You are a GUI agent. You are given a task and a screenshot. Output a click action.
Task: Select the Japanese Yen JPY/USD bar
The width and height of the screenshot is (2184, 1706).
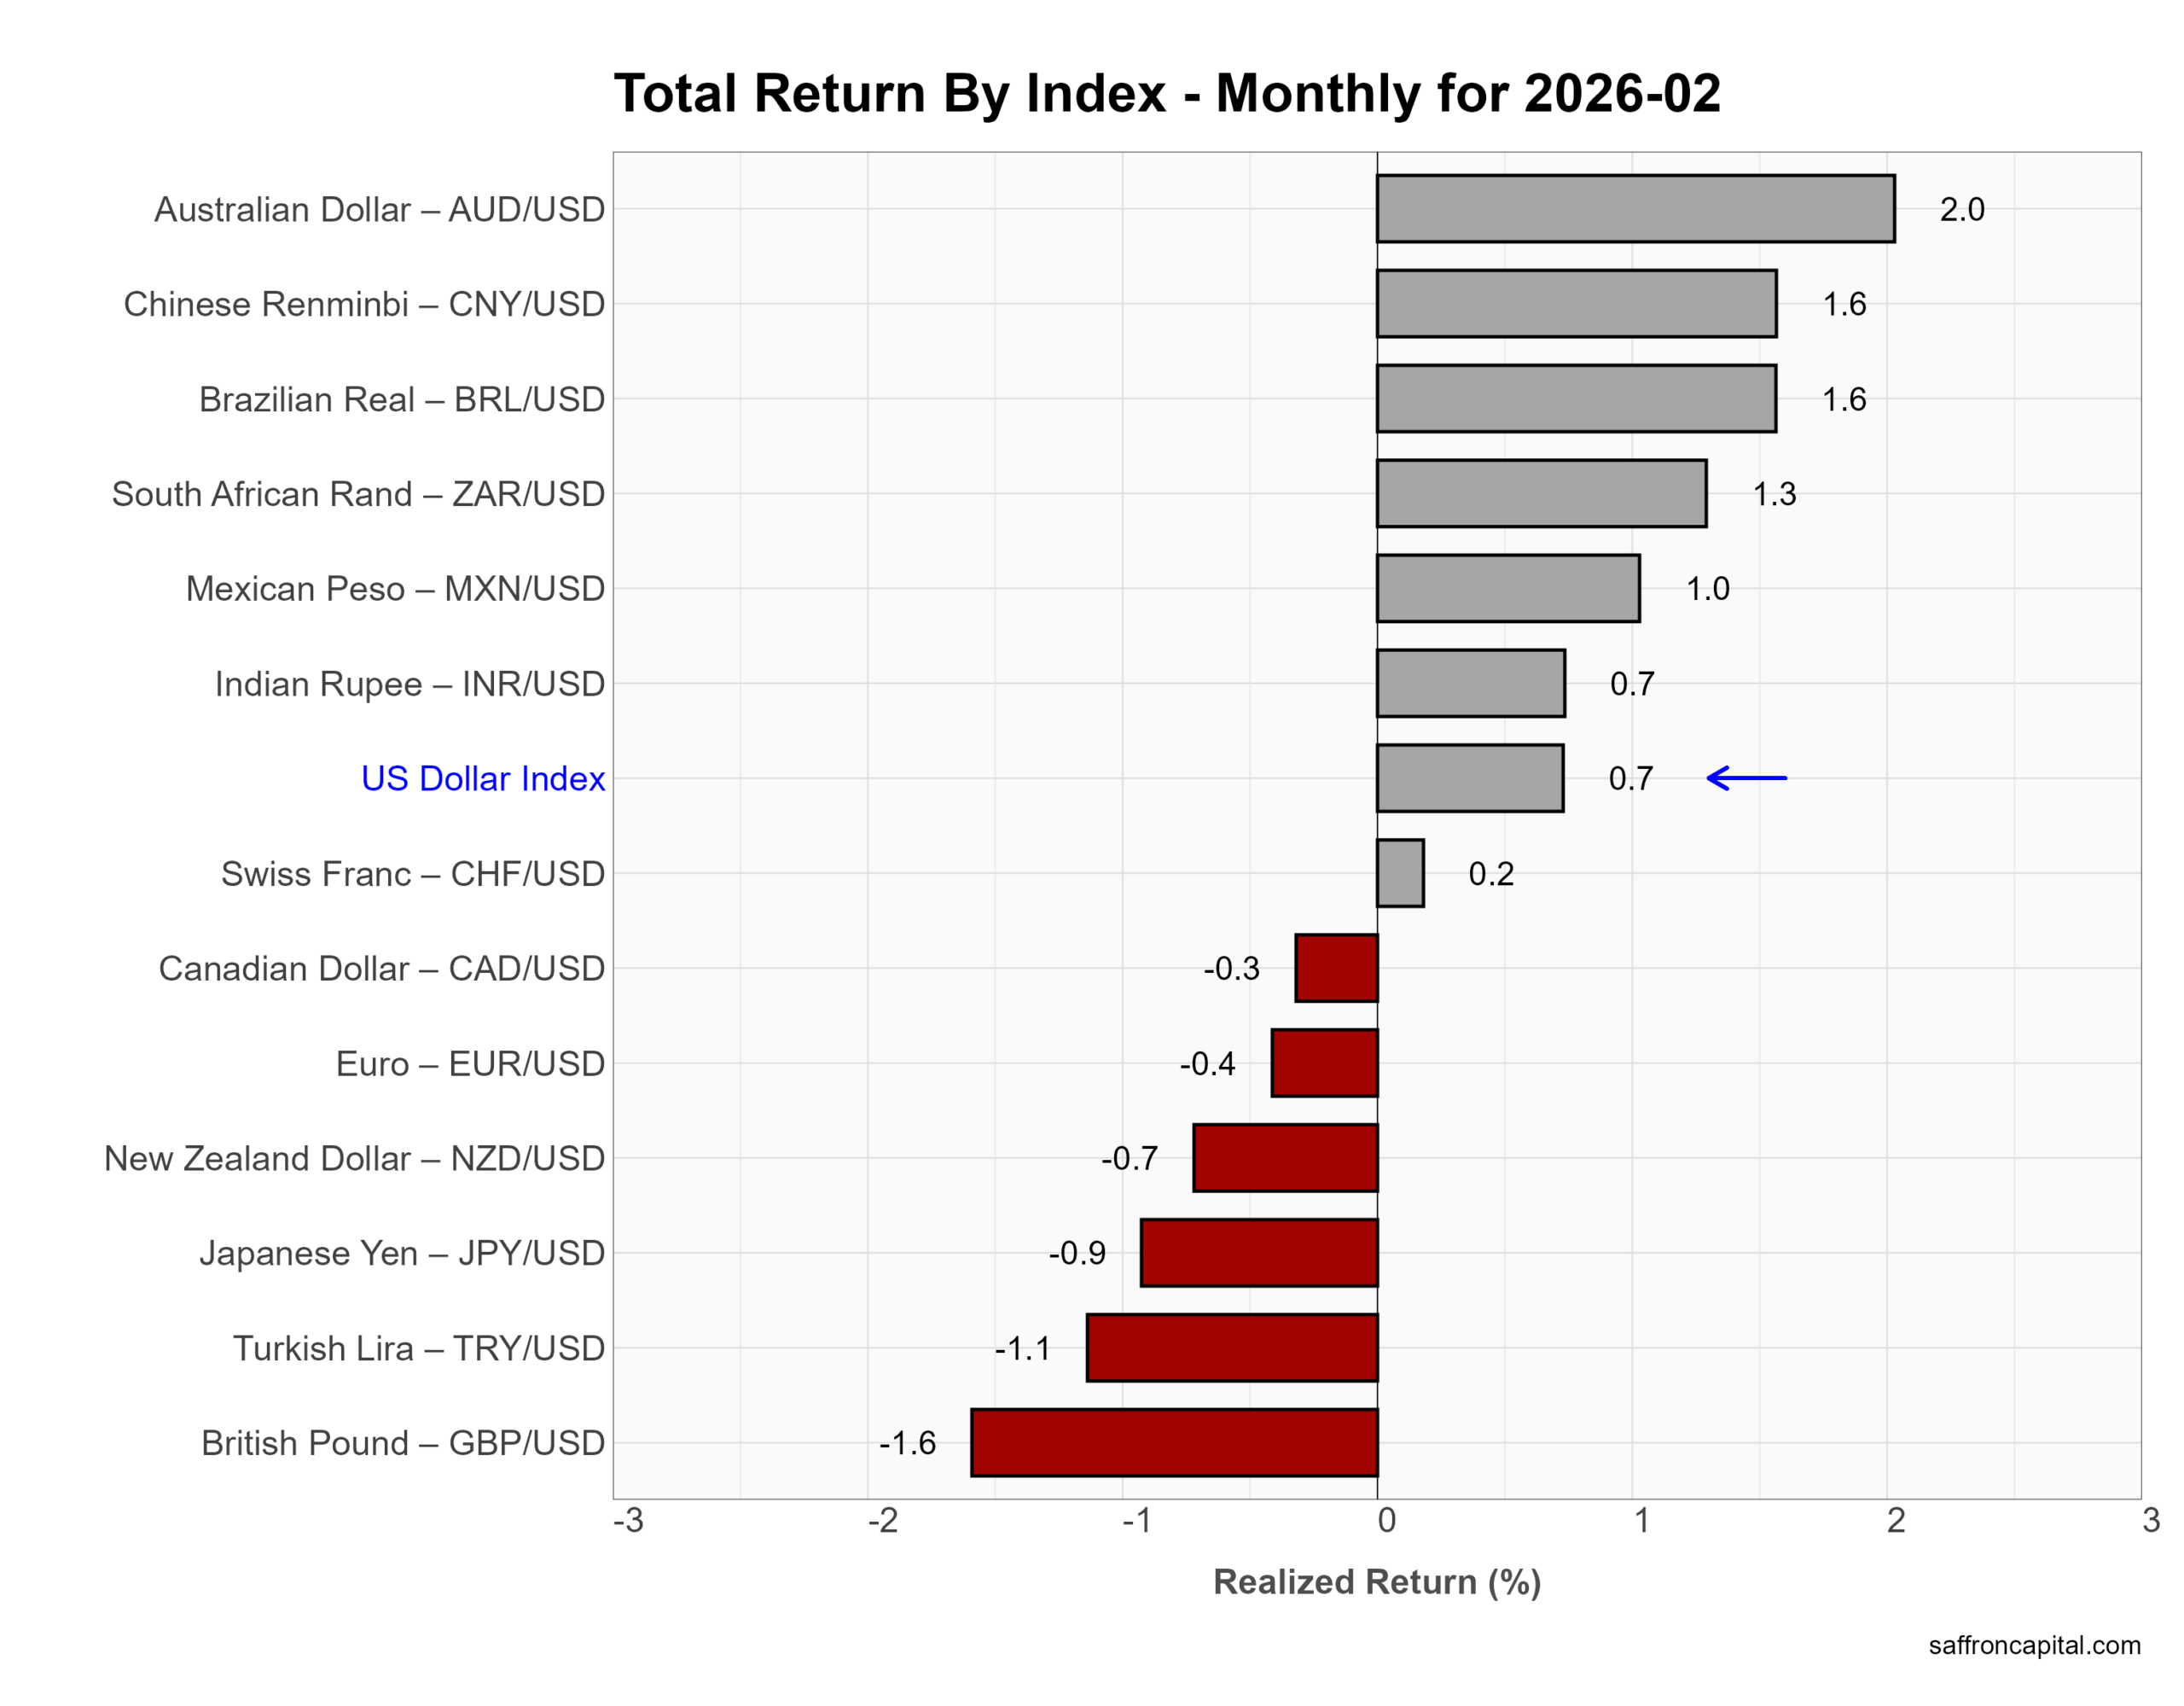[1259, 1253]
